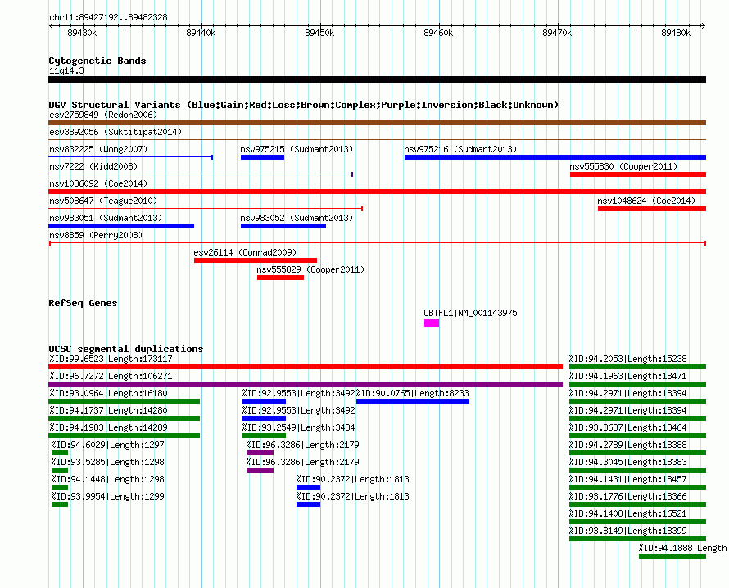Screen dimensions: 729x588
Task: Click the nsv508647 (Teague2010) label
Action: coord(103,201)
